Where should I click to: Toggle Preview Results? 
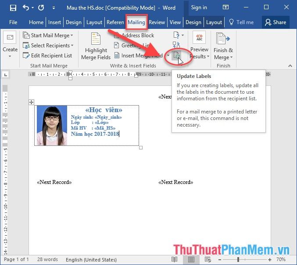[199, 47]
